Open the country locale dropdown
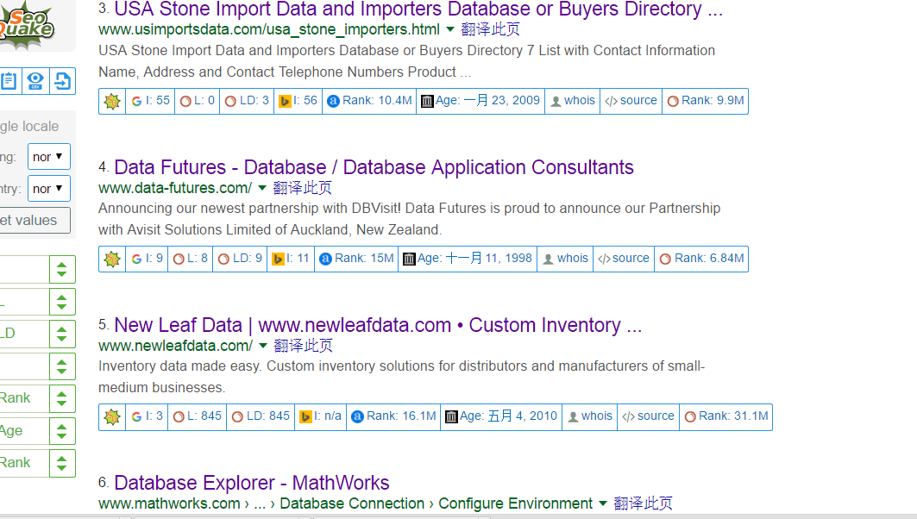Viewport: 917px width, 519px height. coord(49,189)
